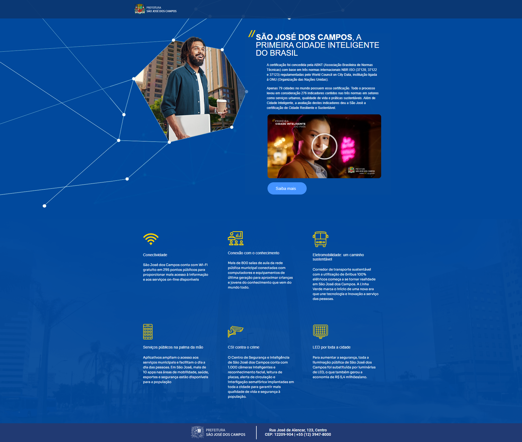Viewport: 522px width, 442px height.
Task: Click the text about Centro de Segurança e Inteligência
Action: pyautogui.click(x=261, y=377)
